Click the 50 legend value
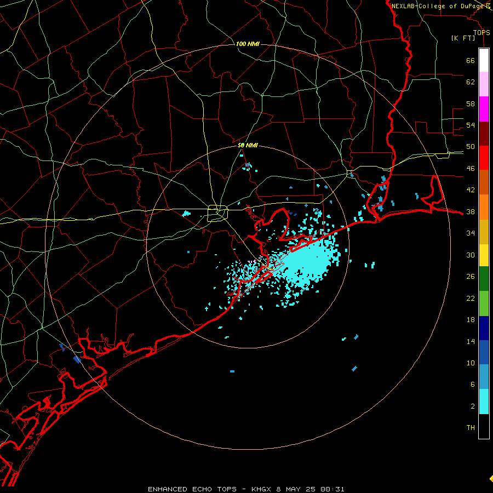Viewport: 493px width, 493px height. [471, 147]
